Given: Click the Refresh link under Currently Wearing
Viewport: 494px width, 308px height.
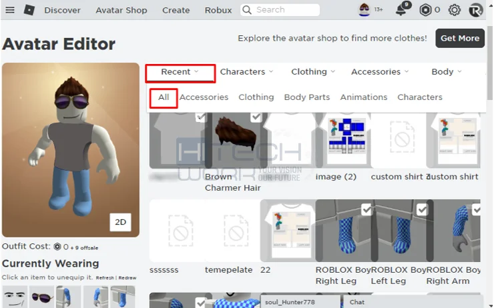Looking at the screenshot, I should (x=105, y=278).
